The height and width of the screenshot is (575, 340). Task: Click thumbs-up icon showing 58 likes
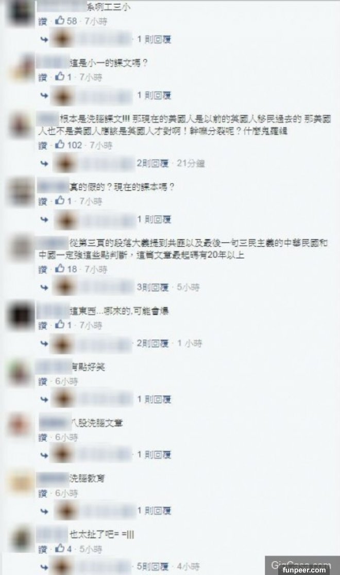tap(60, 21)
